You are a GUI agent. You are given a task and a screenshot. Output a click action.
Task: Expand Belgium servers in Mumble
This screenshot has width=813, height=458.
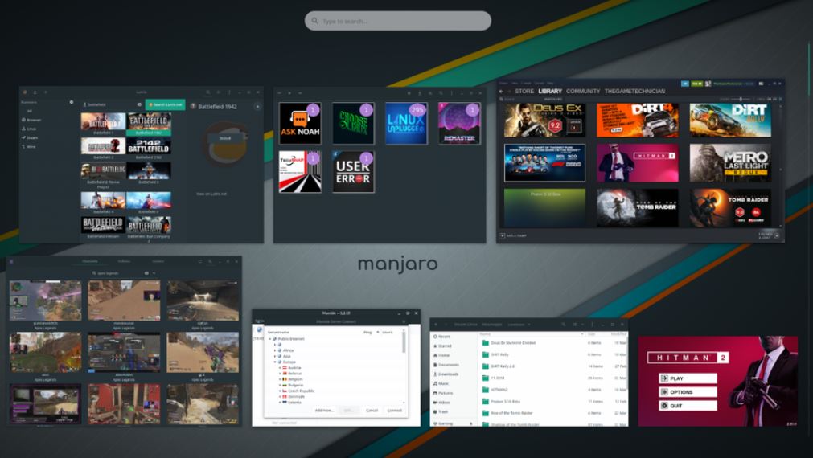tap(280, 379)
